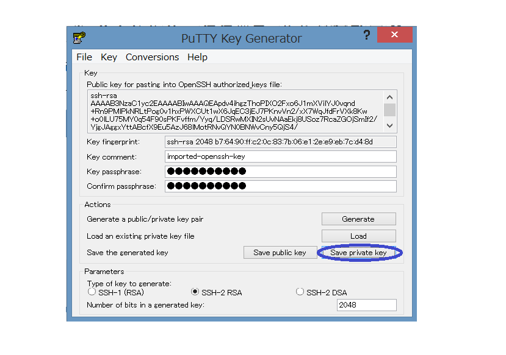
Task: Click the Key comment field
Action: coord(280,156)
